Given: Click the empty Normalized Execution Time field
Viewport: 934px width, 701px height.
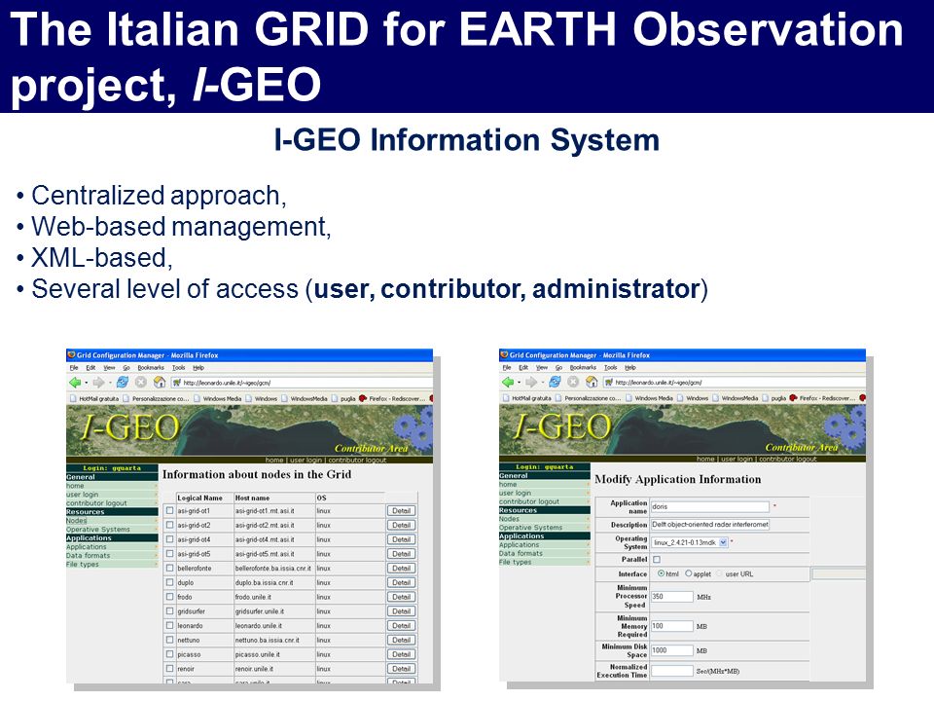Looking at the screenshot, I should pyautogui.click(x=672, y=671).
